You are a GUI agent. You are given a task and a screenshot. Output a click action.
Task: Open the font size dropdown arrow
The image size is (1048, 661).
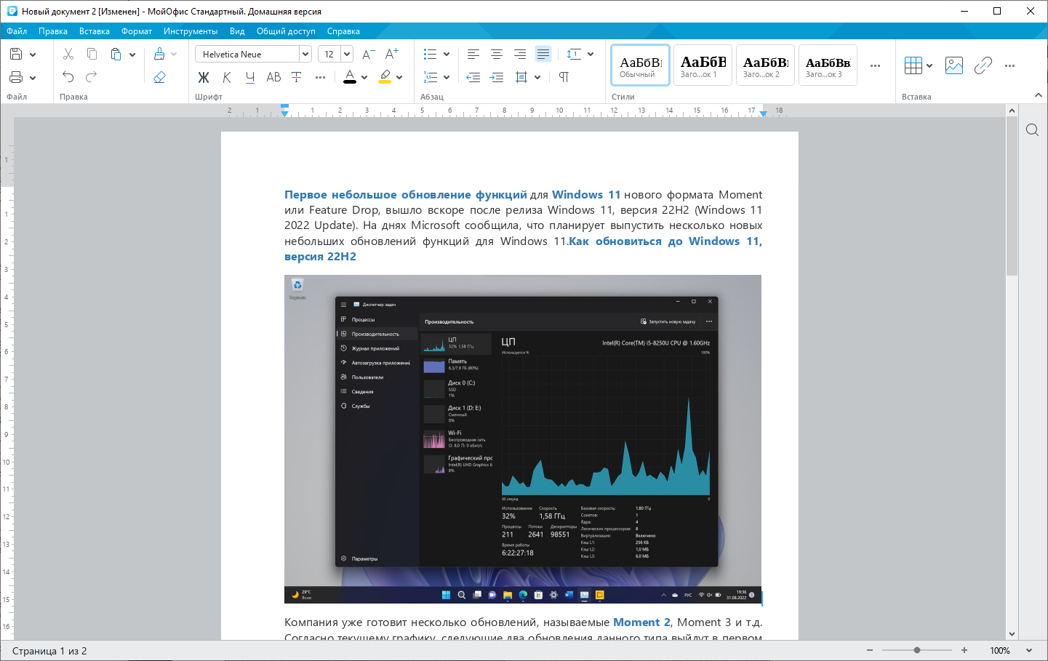click(x=347, y=54)
